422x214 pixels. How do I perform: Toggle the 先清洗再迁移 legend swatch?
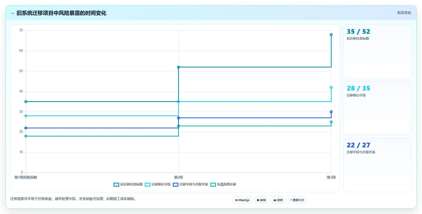[213, 184]
